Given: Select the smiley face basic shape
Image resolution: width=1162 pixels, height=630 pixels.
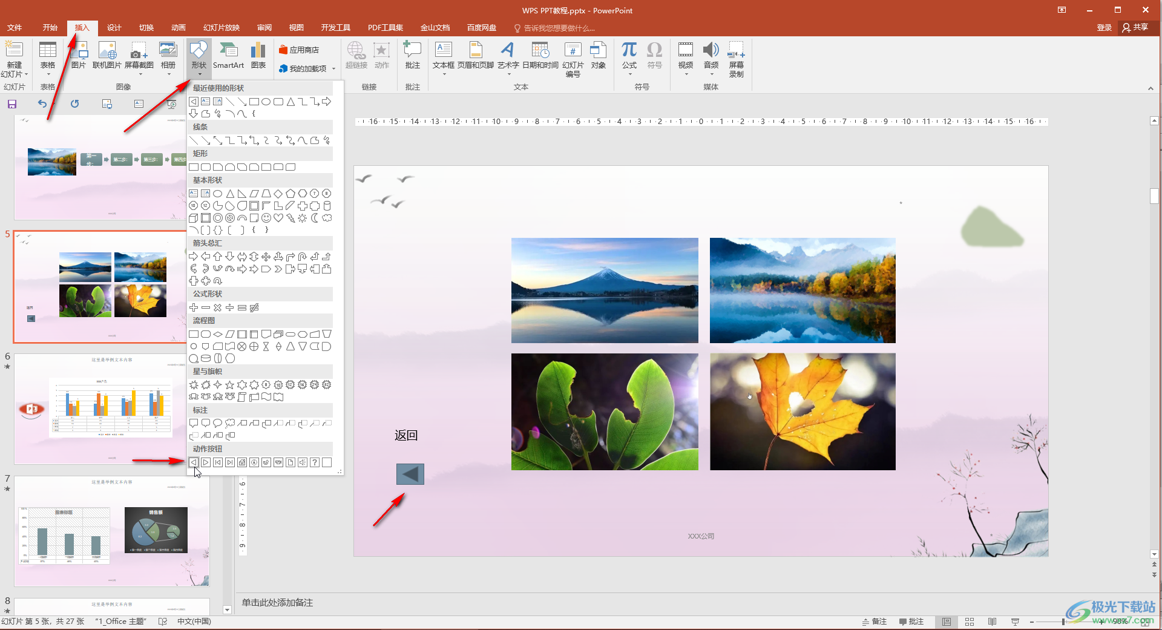Looking at the screenshot, I should point(266,218).
